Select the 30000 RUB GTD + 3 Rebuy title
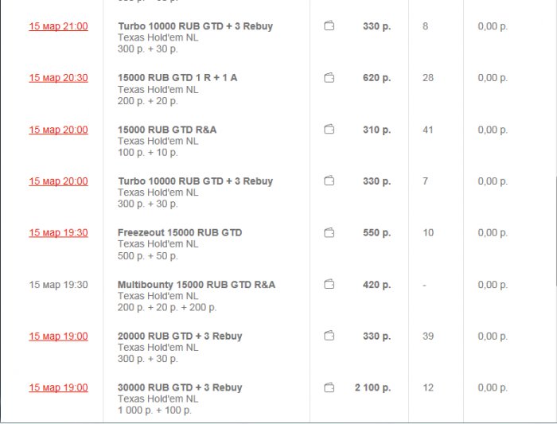 [x=180, y=388]
